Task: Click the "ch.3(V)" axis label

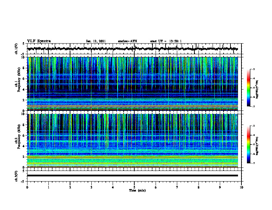Action: click(x=16, y=176)
